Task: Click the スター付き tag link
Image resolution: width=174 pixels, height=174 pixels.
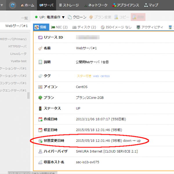Action: 84,76
